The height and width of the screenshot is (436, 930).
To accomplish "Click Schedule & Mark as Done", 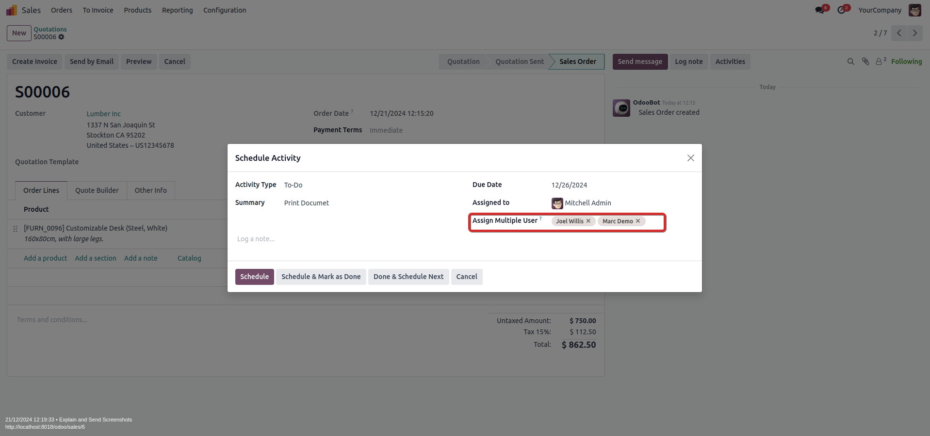I will (321, 277).
